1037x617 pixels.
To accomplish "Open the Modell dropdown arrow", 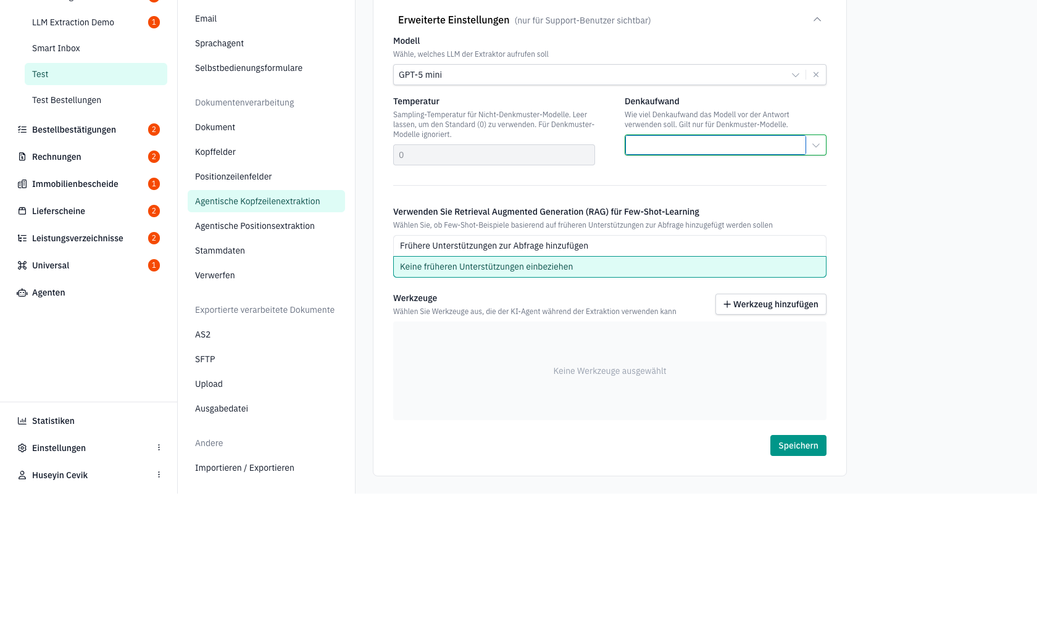I will 796,75.
